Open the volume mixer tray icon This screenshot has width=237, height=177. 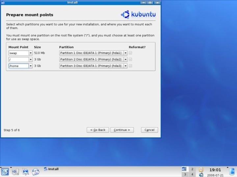201,175
